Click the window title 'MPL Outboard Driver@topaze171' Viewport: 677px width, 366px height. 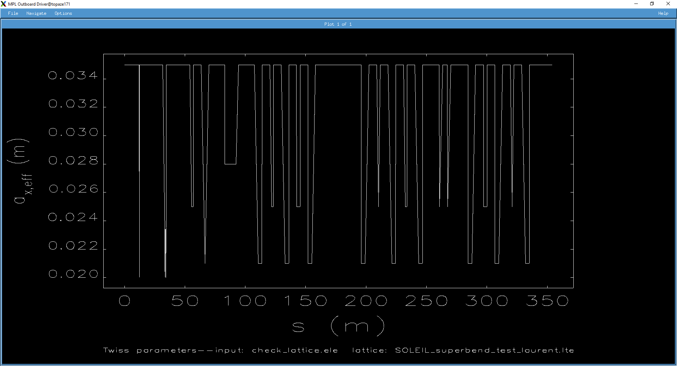[x=39, y=4]
